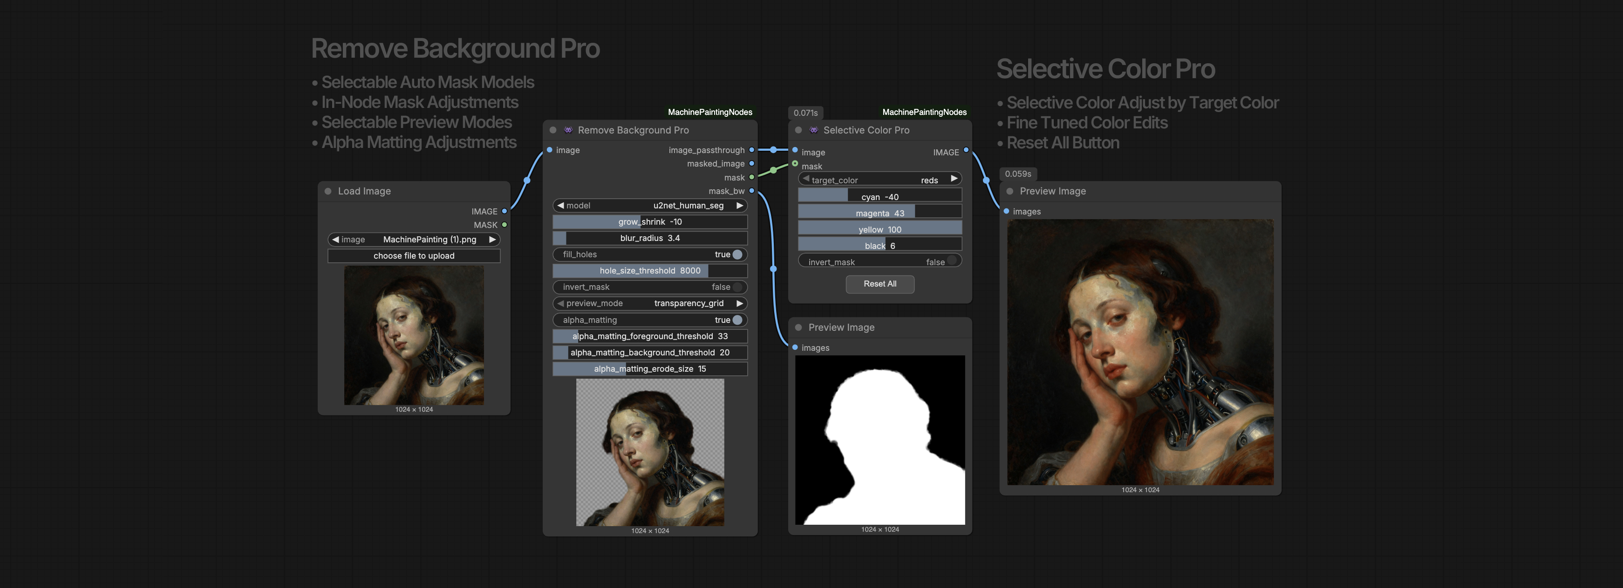Select previous image file with left arrow
Screen dimensions: 1623x588
(x=336, y=240)
